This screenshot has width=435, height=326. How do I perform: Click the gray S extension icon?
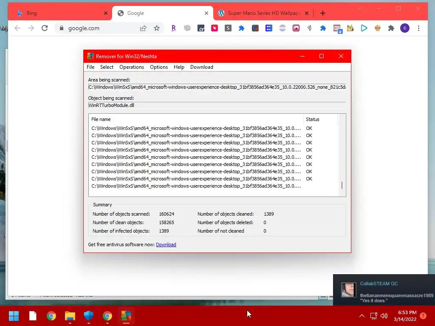click(228, 28)
